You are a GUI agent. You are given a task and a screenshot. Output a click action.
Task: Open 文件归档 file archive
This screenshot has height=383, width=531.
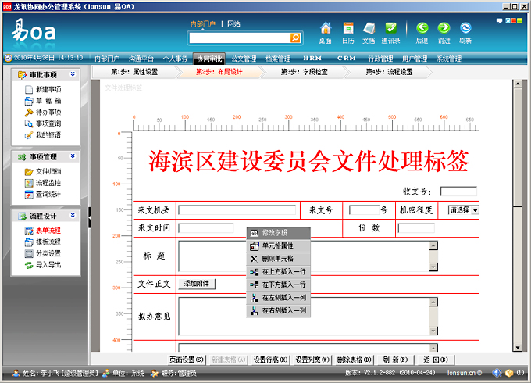point(44,171)
